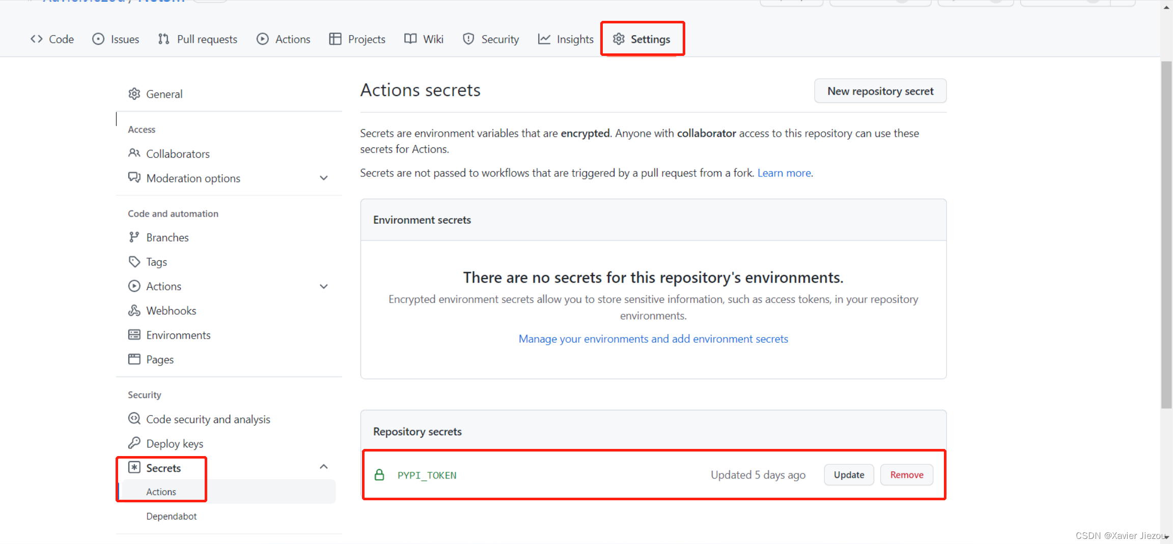Click the Repository secrets header
Viewport: 1173px width, 544px height.
point(417,432)
